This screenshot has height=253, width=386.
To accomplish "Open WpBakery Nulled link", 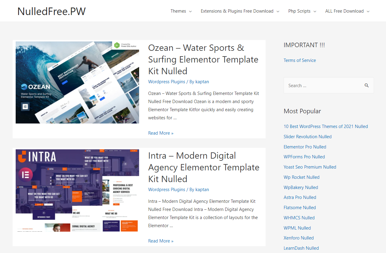I will pyautogui.click(x=301, y=187).
